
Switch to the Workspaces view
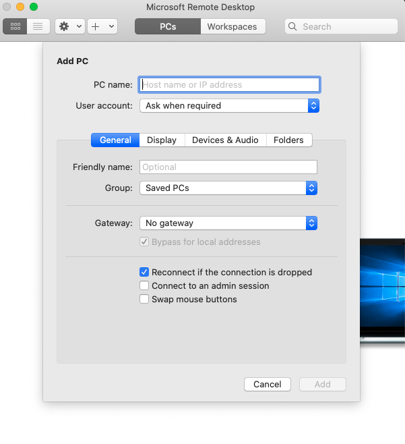232,26
